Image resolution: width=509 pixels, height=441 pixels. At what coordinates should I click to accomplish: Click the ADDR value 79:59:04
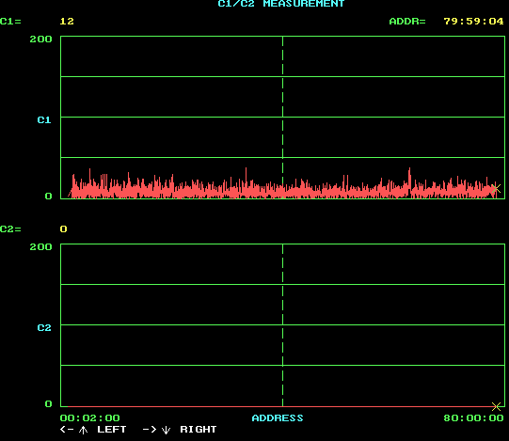coord(473,22)
